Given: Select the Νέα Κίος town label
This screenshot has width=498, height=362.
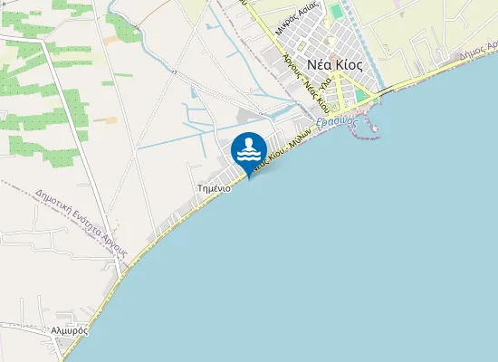Looking at the screenshot, I should 334,65.
